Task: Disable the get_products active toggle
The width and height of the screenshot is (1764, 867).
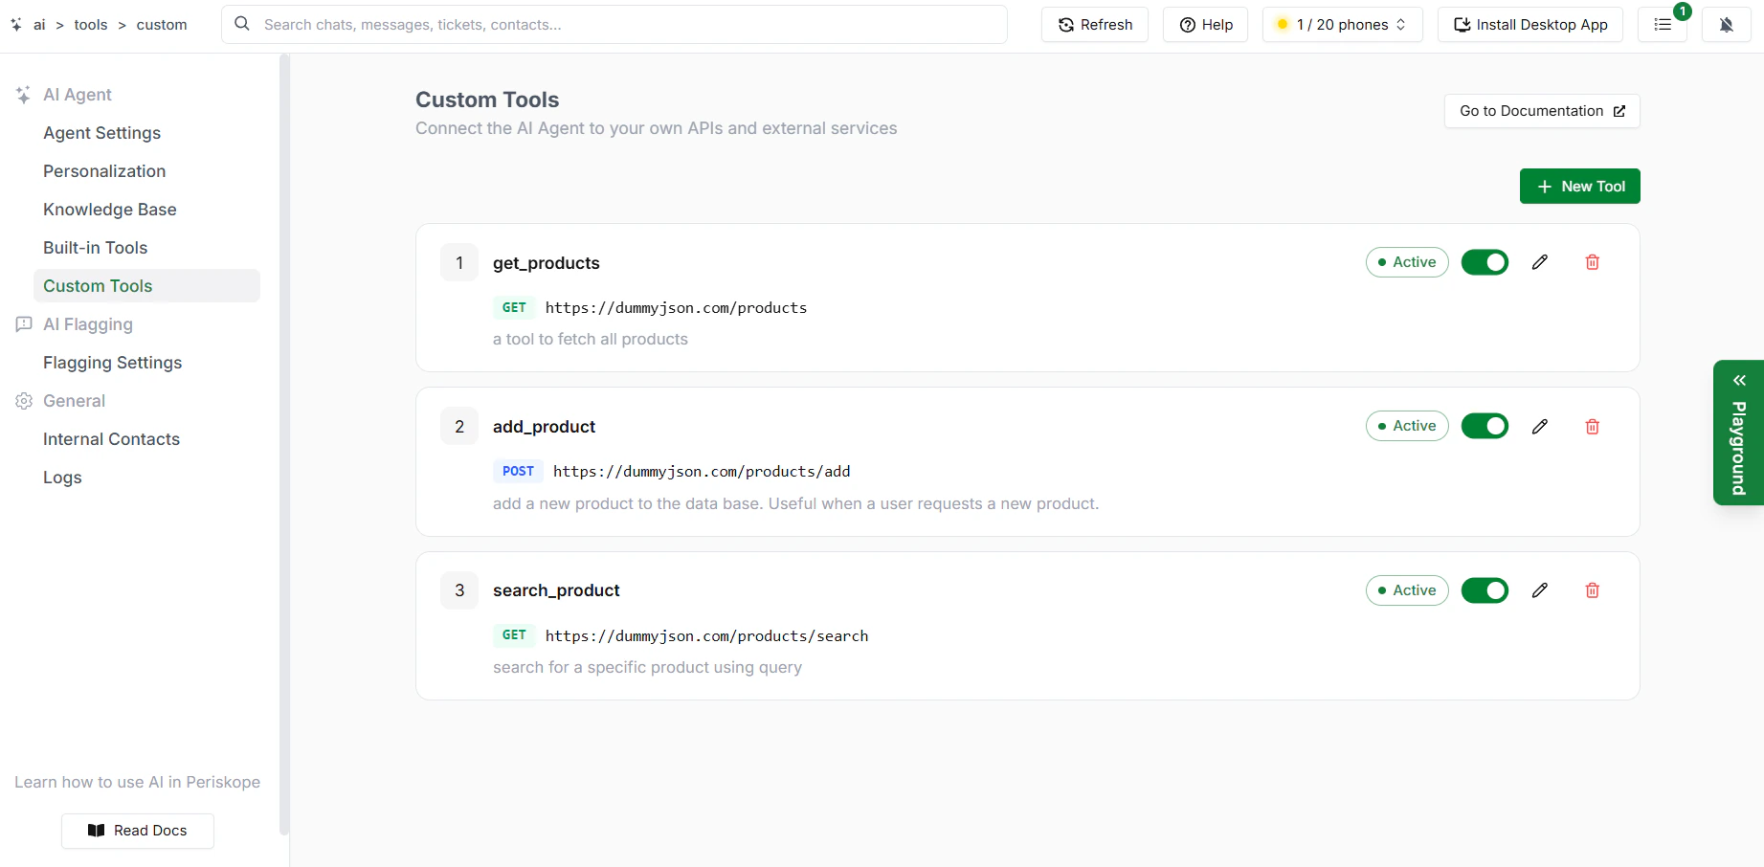Action: [1485, 262]
